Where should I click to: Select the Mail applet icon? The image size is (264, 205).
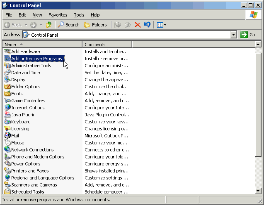tap(7, 136)
